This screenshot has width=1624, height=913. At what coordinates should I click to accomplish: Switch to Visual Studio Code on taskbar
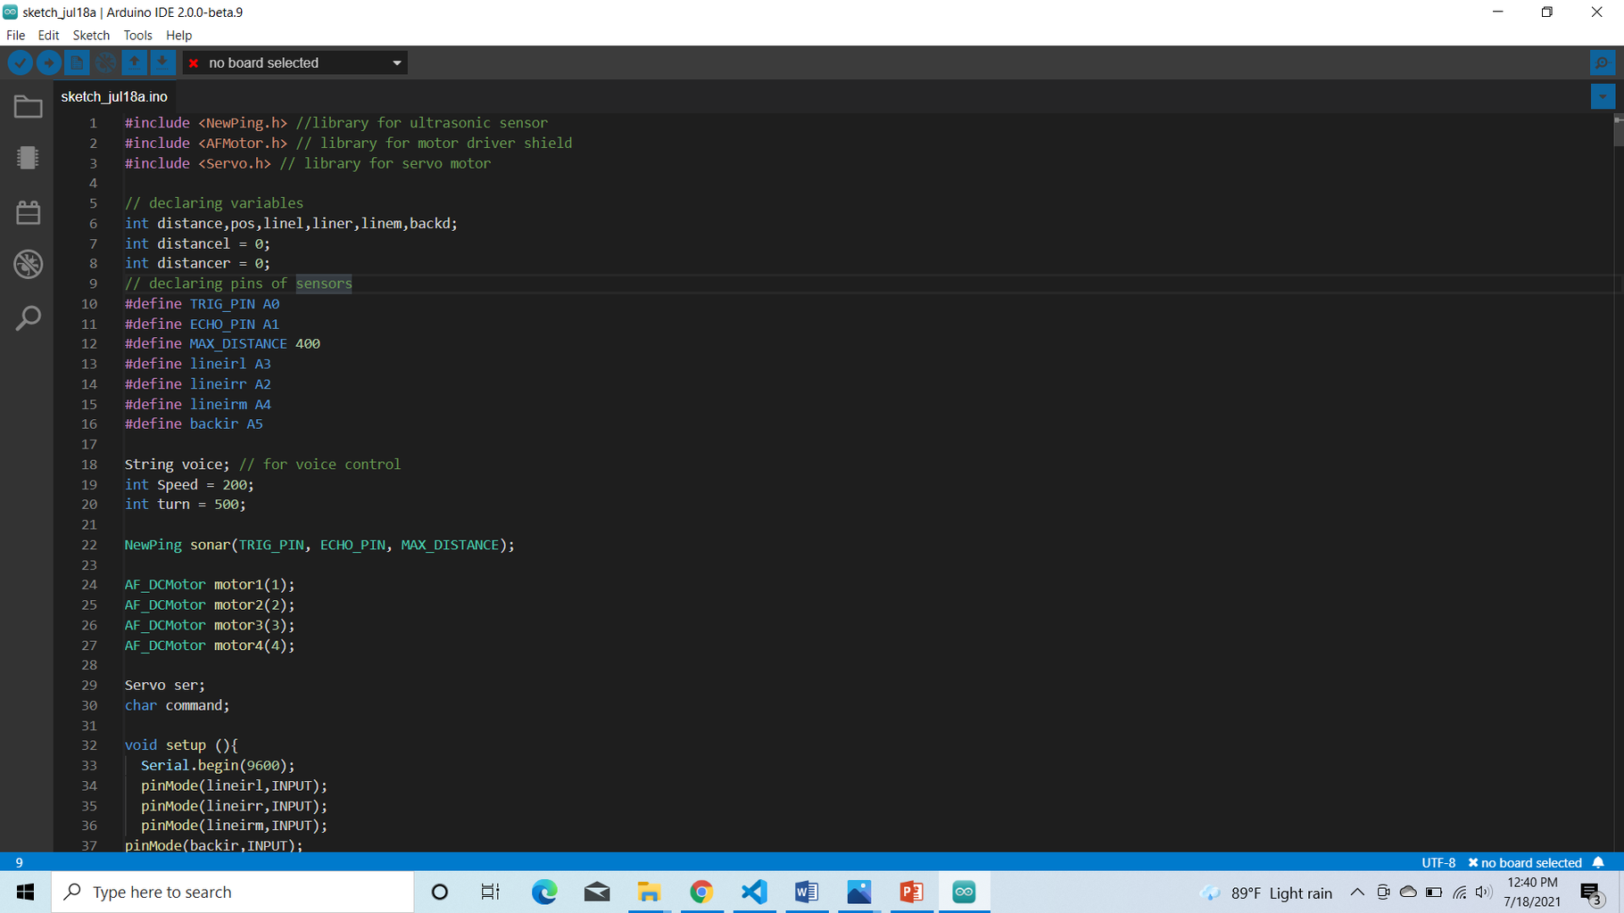tap(754, 892)
